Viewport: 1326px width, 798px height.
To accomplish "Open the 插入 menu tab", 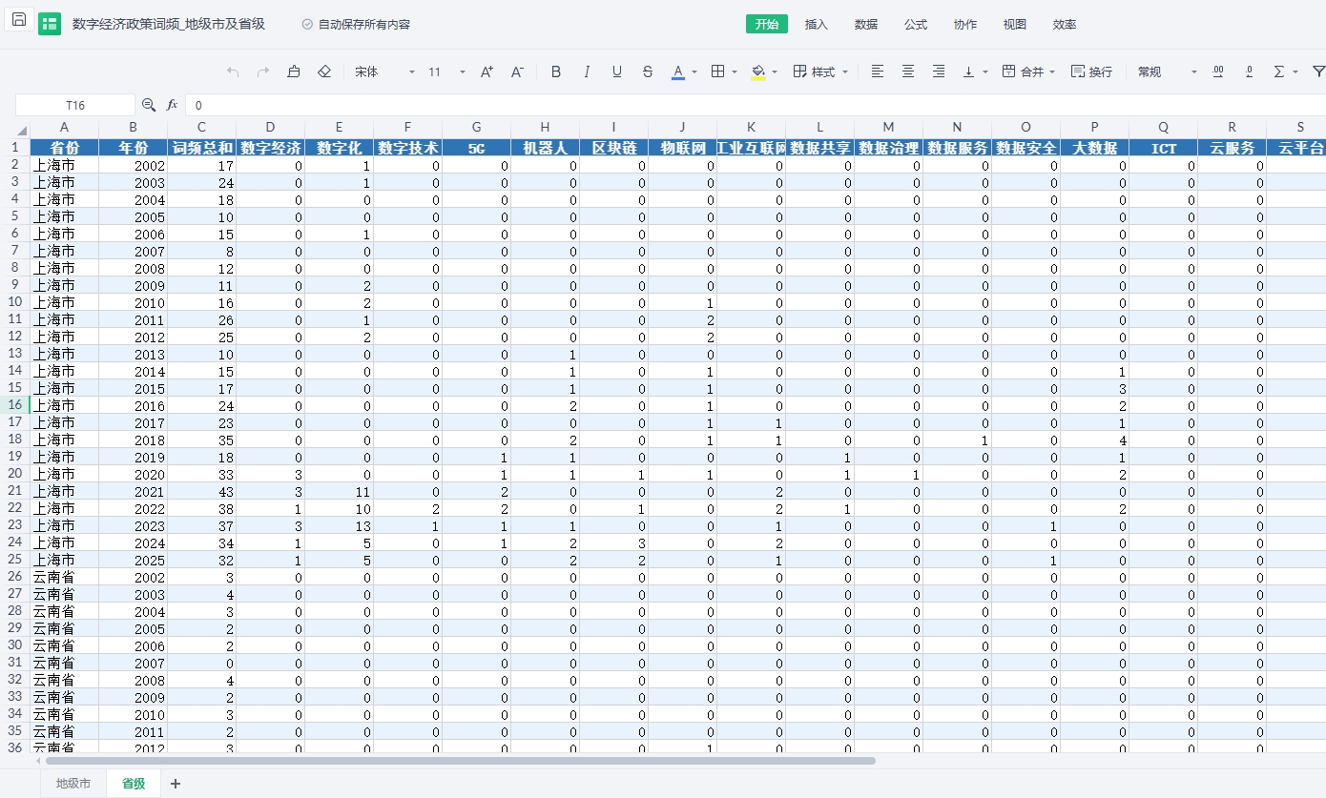I will tap(817, 25).
